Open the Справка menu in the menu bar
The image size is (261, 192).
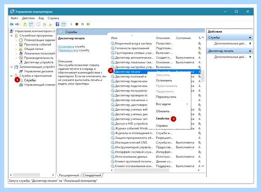click(53, 18)
